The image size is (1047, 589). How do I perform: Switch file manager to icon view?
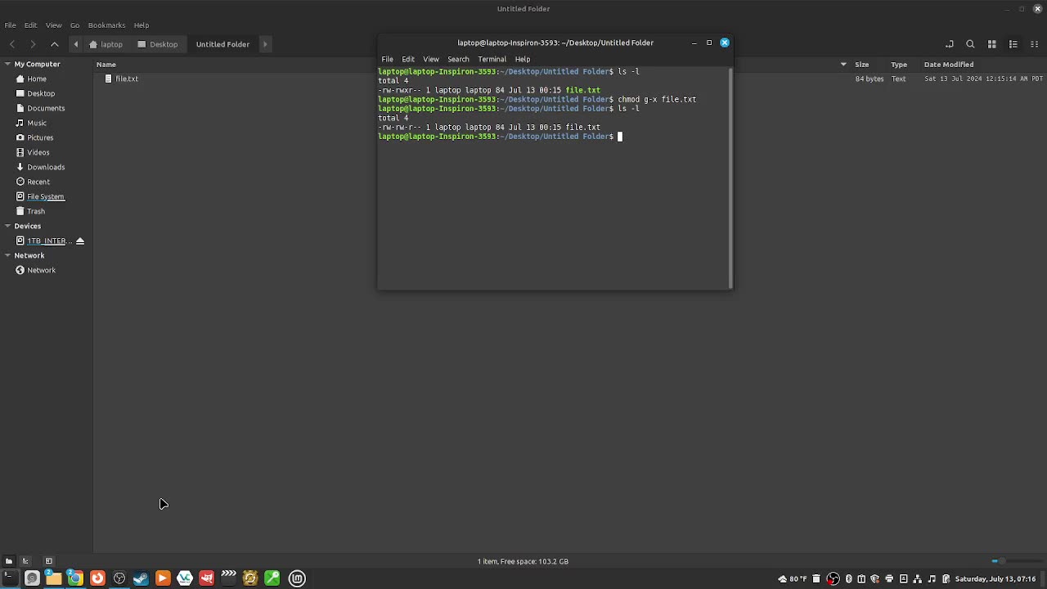(x=991, y=44)
